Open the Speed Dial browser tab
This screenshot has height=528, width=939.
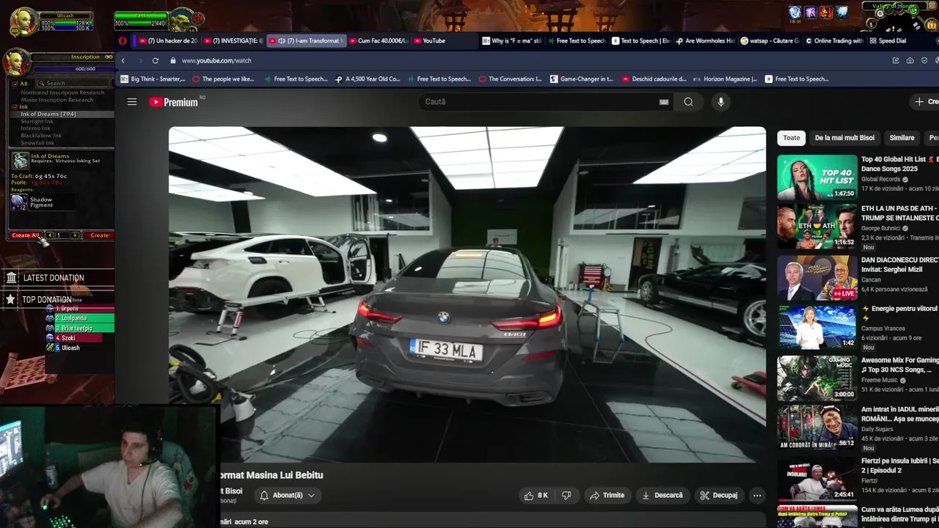click(x=887, y=41)
